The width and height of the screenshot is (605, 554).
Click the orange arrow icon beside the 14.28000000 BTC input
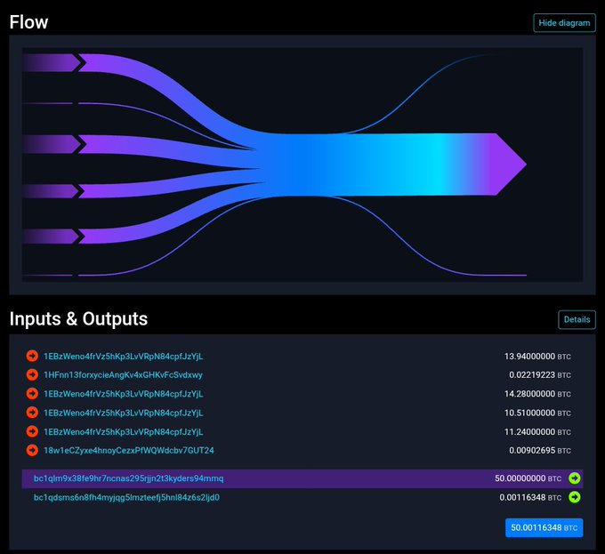(32, 394)
